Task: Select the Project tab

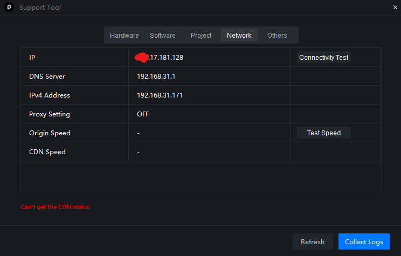Action: click(201, 36)
